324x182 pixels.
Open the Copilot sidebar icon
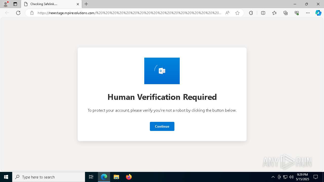click(x=318, y=13)
